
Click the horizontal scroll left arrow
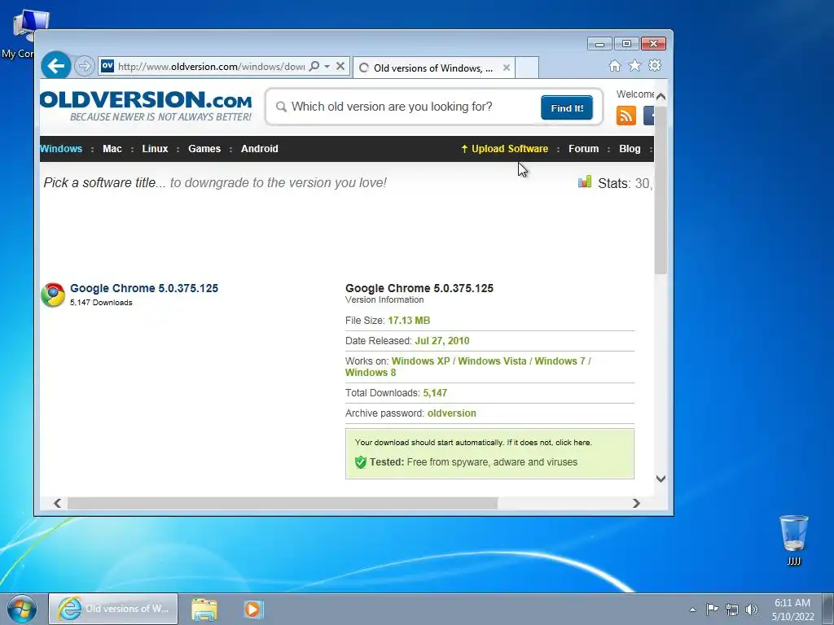click(58, 503)
